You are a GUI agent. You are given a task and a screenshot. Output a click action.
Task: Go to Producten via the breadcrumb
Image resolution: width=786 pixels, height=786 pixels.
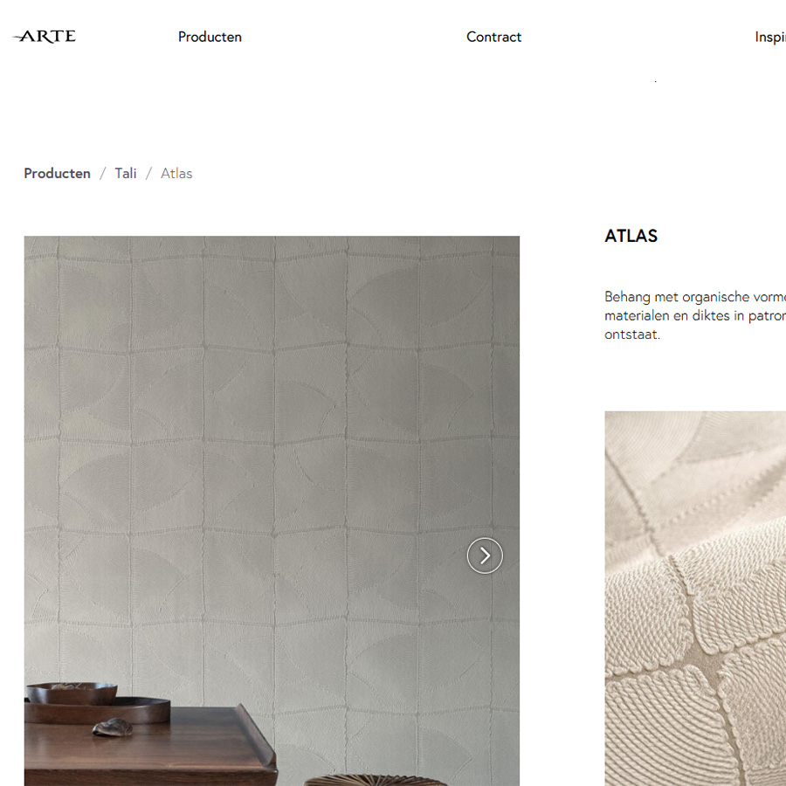pyautogui.click(x=57, y=174)
